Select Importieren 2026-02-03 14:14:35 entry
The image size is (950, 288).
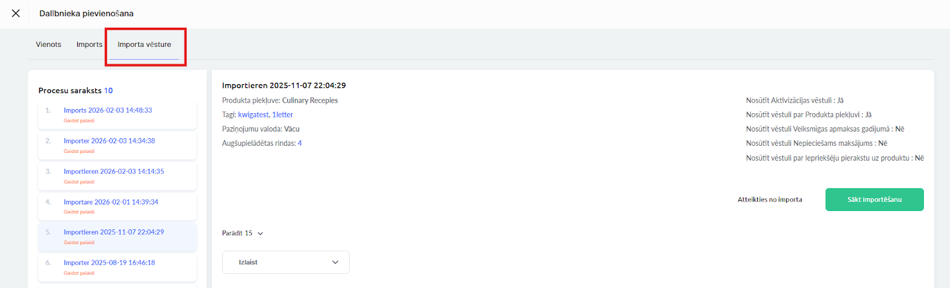point(113,171)
